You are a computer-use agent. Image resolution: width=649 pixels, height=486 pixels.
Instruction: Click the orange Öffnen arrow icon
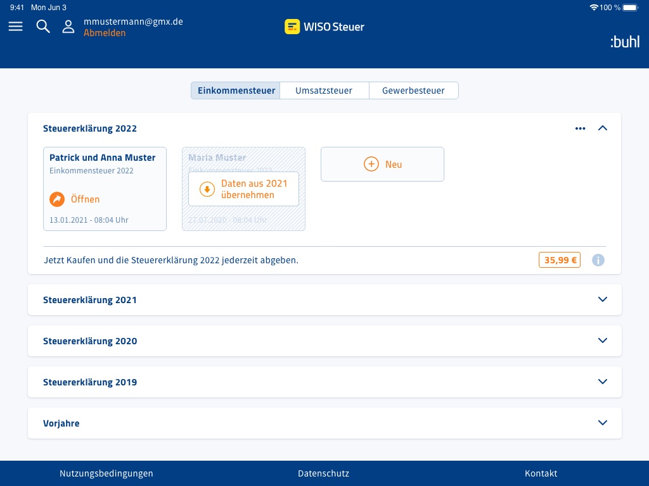click(x=57, y=199)
